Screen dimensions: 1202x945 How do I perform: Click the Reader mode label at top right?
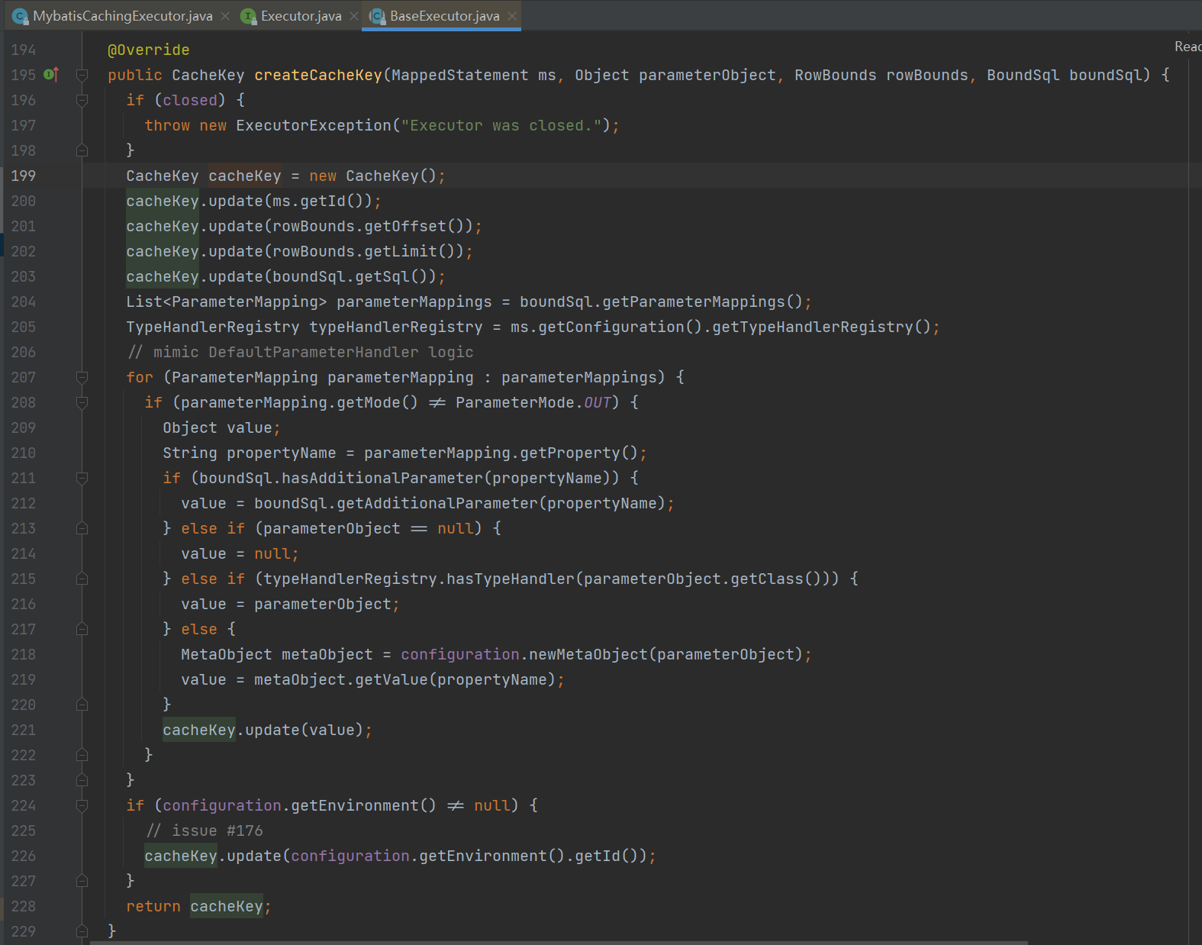tap(1187, 47)
